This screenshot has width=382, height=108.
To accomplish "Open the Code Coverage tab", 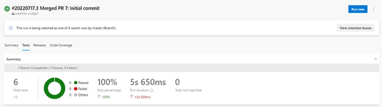I will tap(61, 45).
